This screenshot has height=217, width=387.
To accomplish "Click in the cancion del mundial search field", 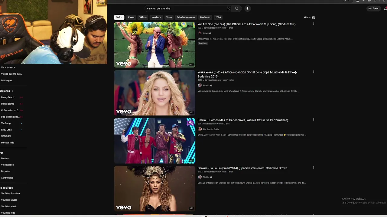I will [x=186, y=8].
